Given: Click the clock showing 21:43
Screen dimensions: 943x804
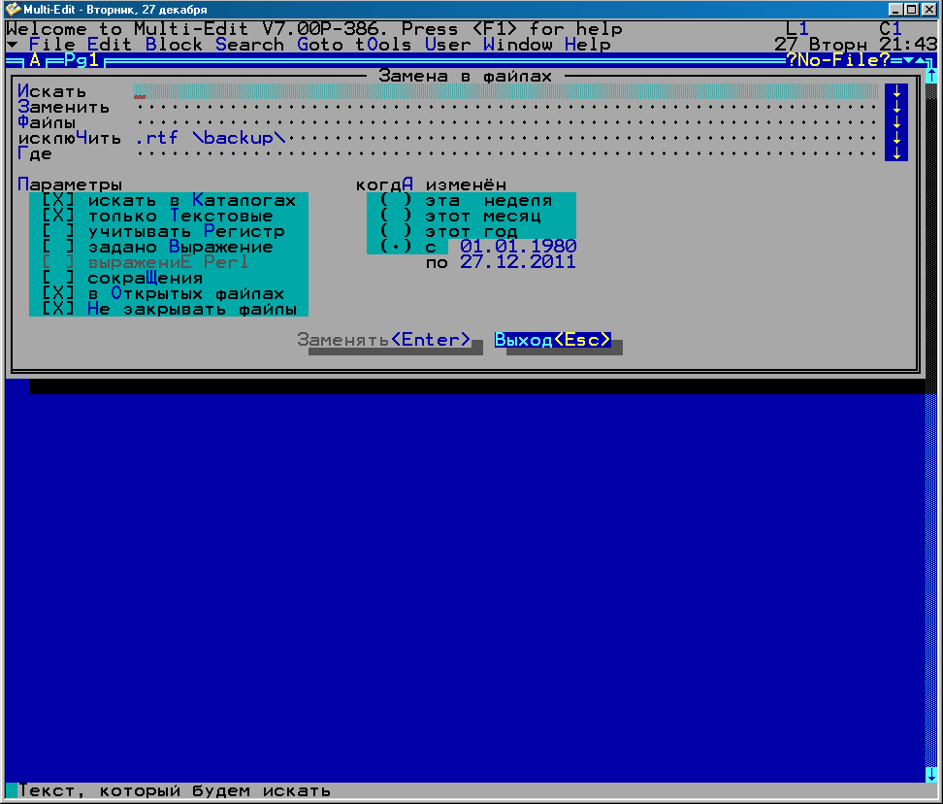Looking at the screenshot, I should 907,45.
